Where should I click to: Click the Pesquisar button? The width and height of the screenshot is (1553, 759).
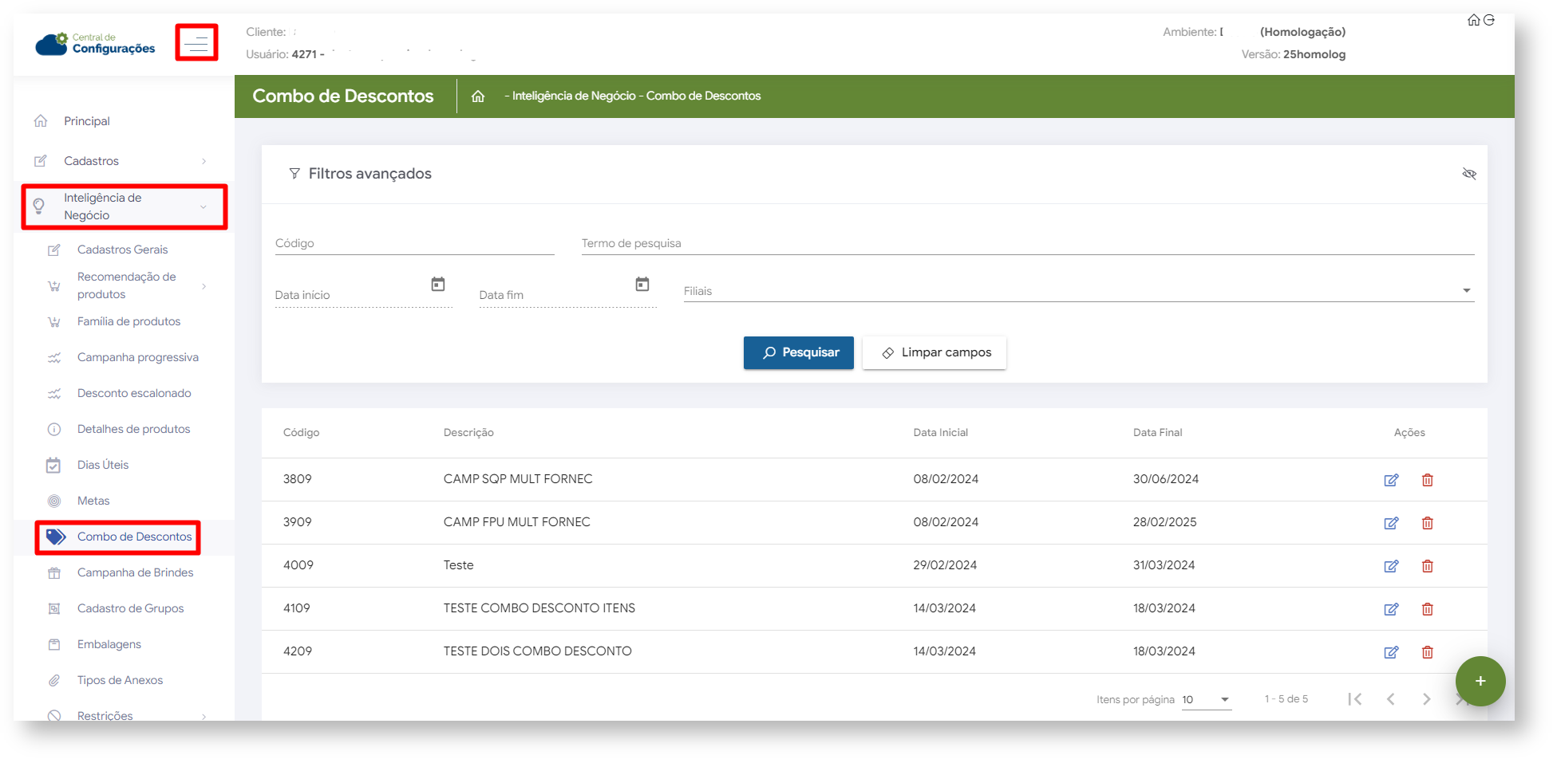click(x=798, y=352)
